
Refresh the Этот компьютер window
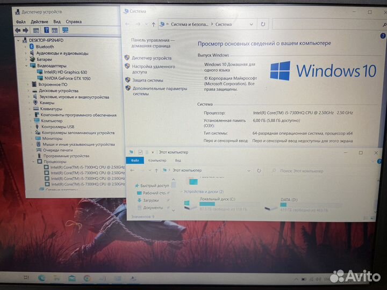259,170
